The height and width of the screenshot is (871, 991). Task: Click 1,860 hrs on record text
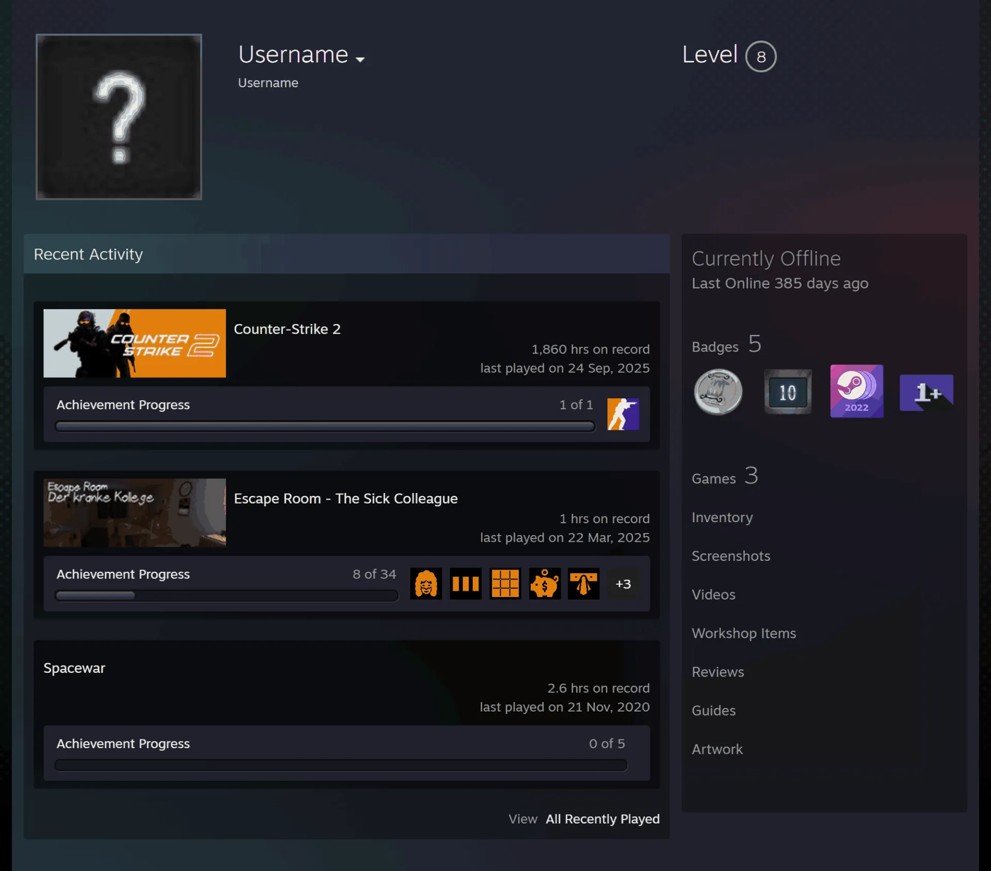[x=590, y=349]
